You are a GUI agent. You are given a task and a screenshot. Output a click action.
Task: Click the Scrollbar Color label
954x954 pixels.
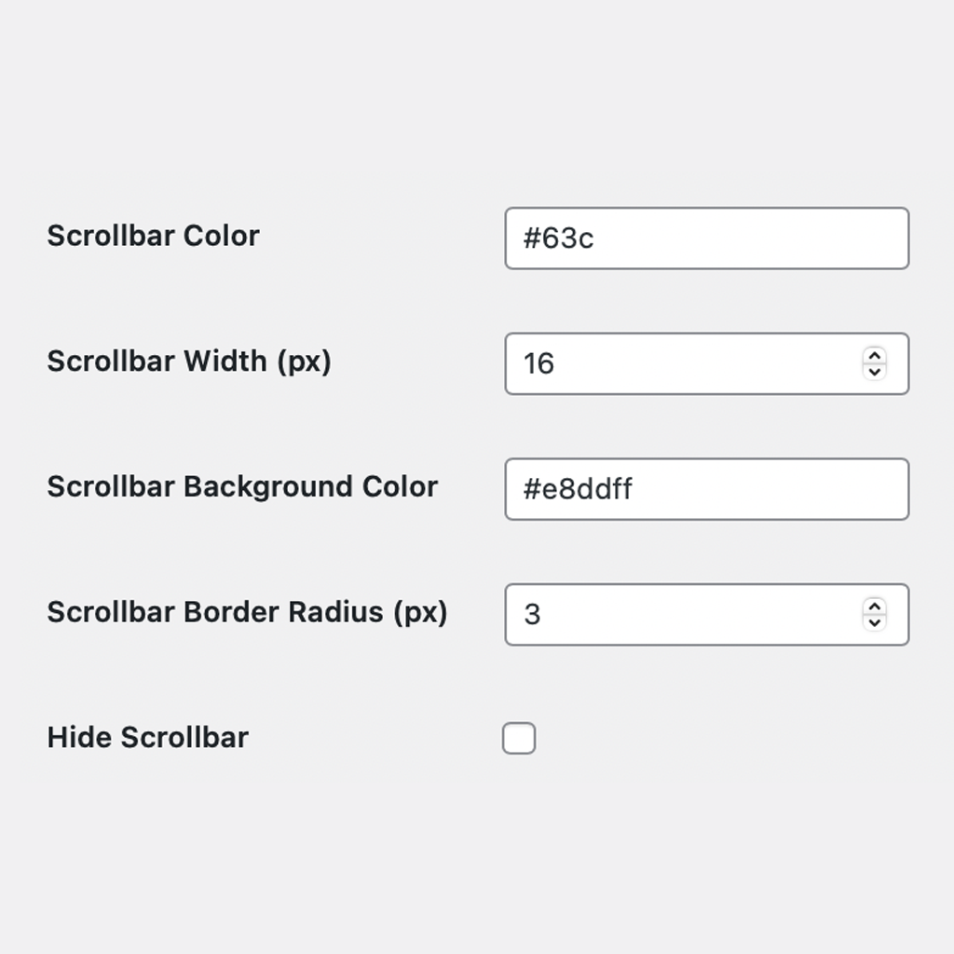(x=154, y=236)
